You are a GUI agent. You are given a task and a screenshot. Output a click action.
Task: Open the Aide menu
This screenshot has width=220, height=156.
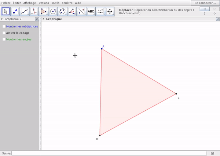pyautogui.click(x=78, y=3)
